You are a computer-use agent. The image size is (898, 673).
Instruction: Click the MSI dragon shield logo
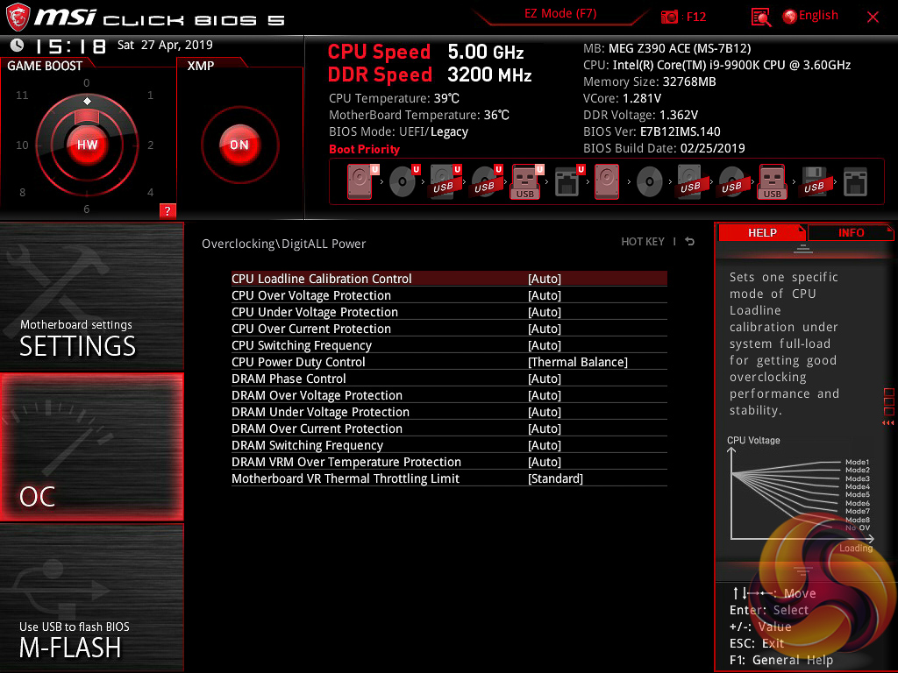pyautogui.click(x=18, y=18)
